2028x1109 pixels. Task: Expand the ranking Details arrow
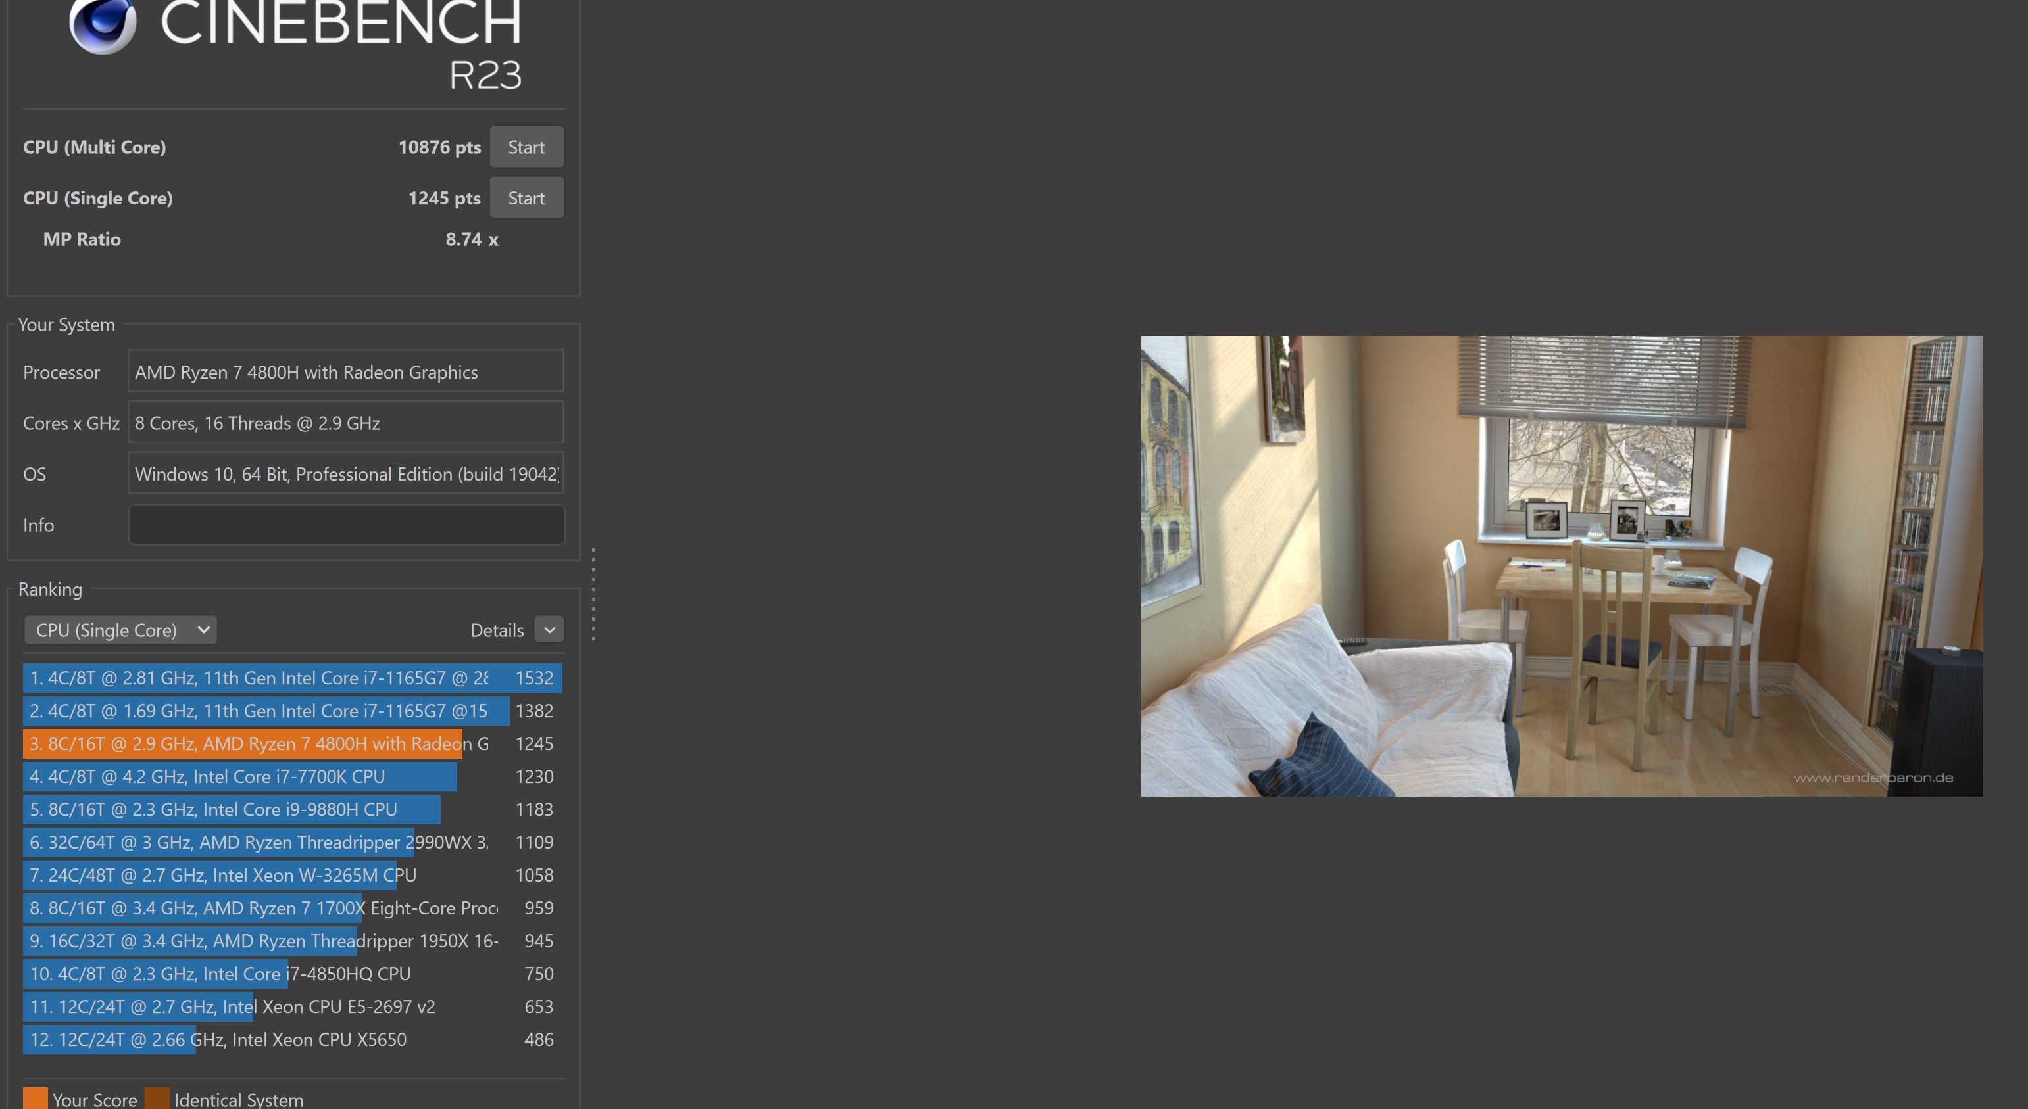(x=549, y=630)
